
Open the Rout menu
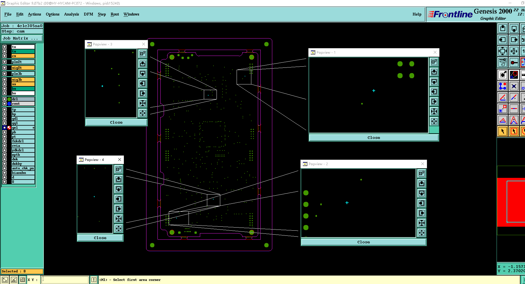click(115, 14)
